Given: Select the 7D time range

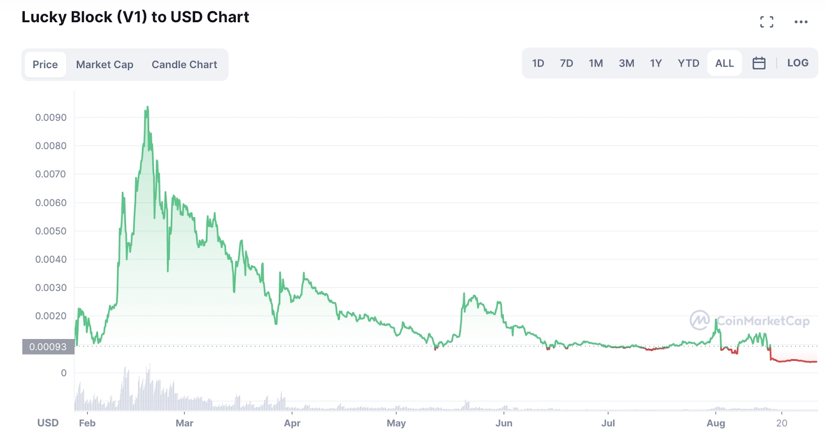Looking at the screenshot, I should pos(566,63).
